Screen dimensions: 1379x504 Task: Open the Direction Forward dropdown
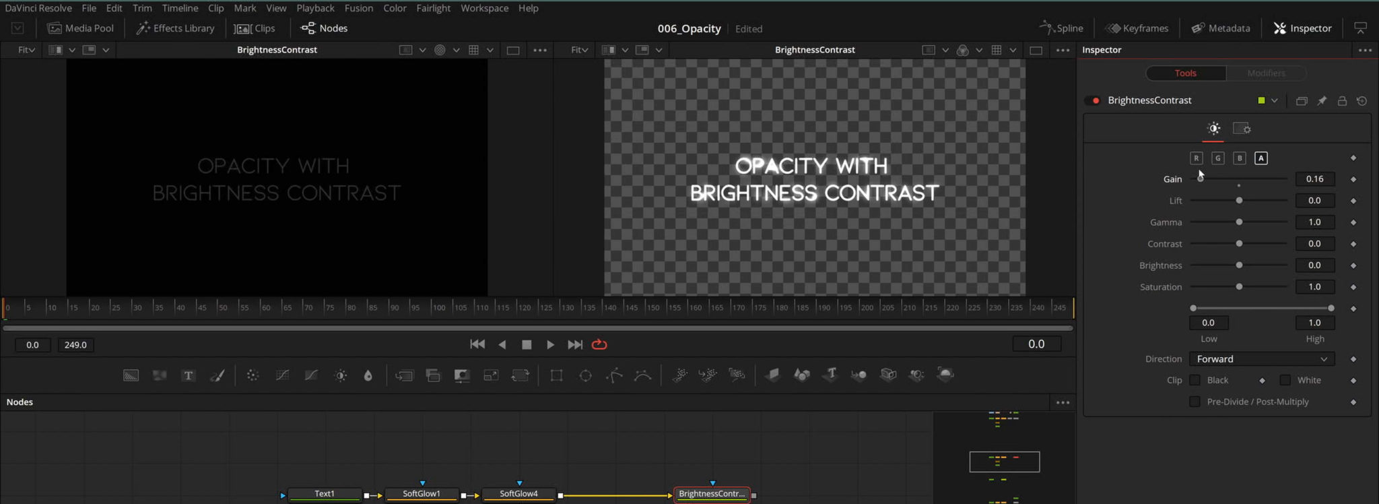coord(1262,359)
